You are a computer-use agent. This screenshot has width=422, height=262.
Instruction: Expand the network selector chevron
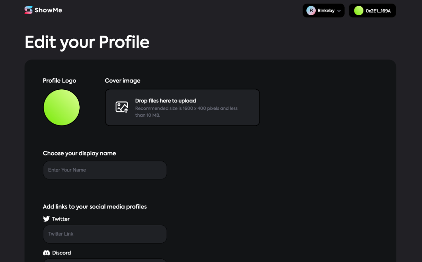[x=338, y=11]
